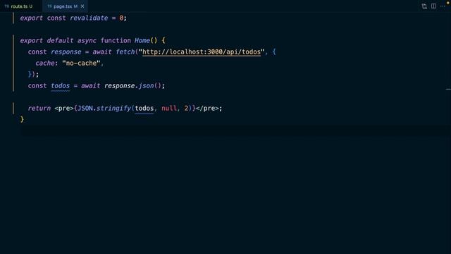Click the opening <pre> tag
Viewport: 451px width, 254px height.
tap(64, 108)
